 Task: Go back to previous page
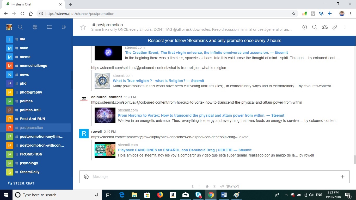point(6,14)
